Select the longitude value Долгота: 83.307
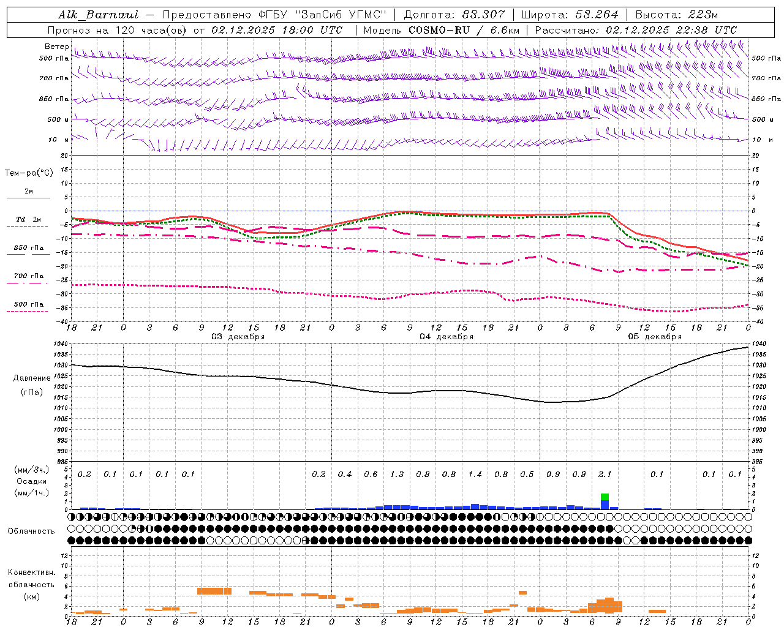This screenshot has height=627, width=784. (454, 15)
